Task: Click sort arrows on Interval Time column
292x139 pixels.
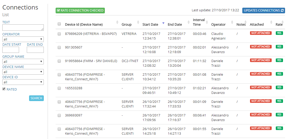Action: click(x=207, y=22)
